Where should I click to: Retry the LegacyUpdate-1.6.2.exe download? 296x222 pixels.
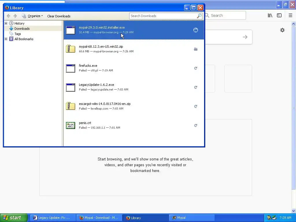196,87
